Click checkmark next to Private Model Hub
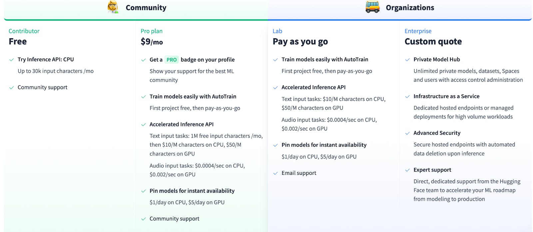 point(407,60)
